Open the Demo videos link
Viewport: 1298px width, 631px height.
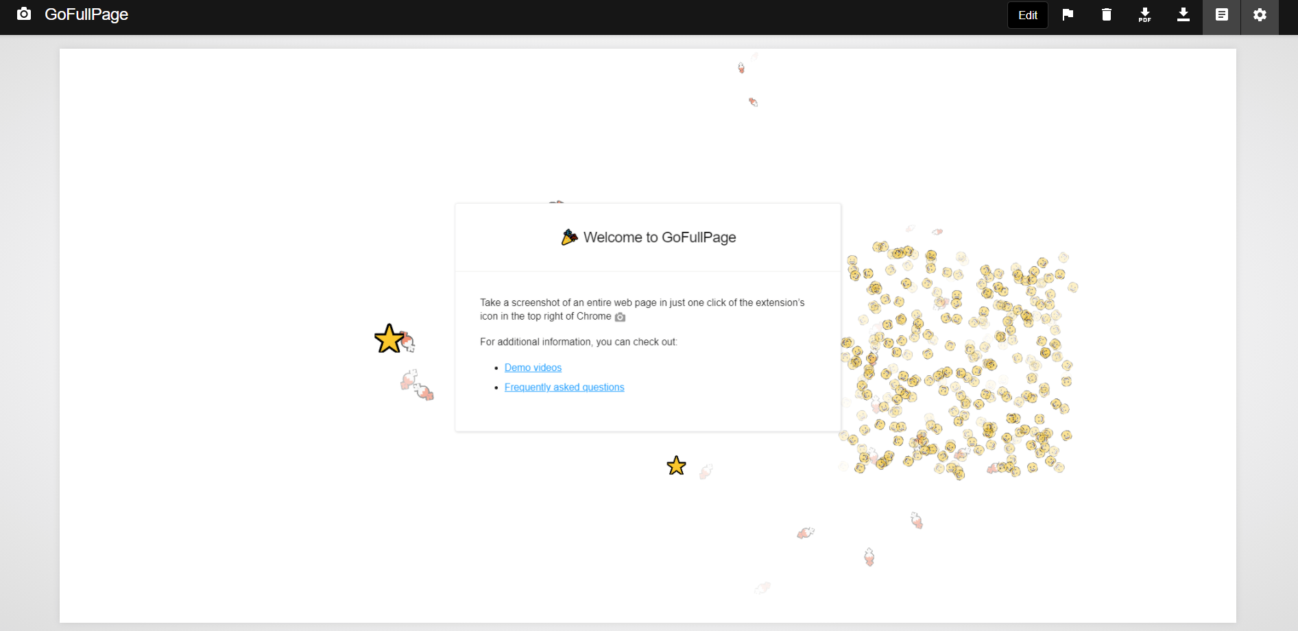(533, 368)
